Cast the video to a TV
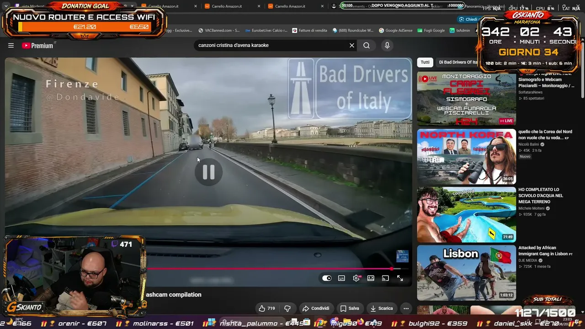 point(385,278)
